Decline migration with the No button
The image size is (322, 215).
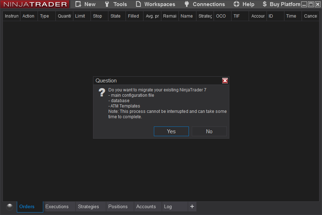point(209,131)
